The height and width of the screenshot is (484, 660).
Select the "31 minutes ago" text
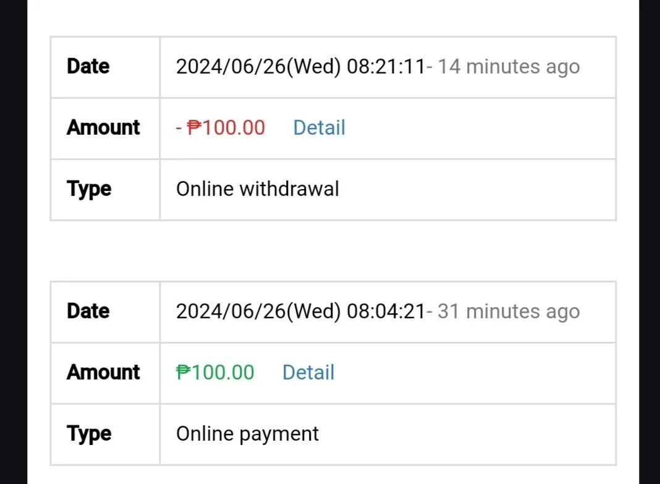[509, 312]
